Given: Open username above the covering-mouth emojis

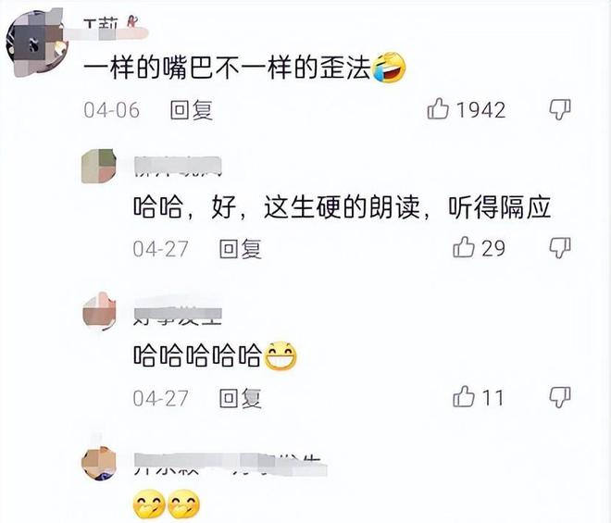Looking at the screenshot, I should coord(231,465).
